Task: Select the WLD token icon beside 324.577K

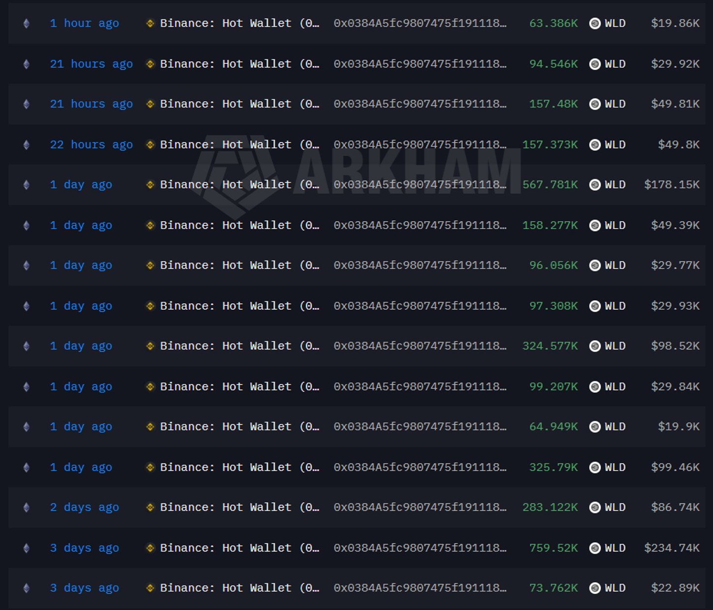Action: point(595,346)
